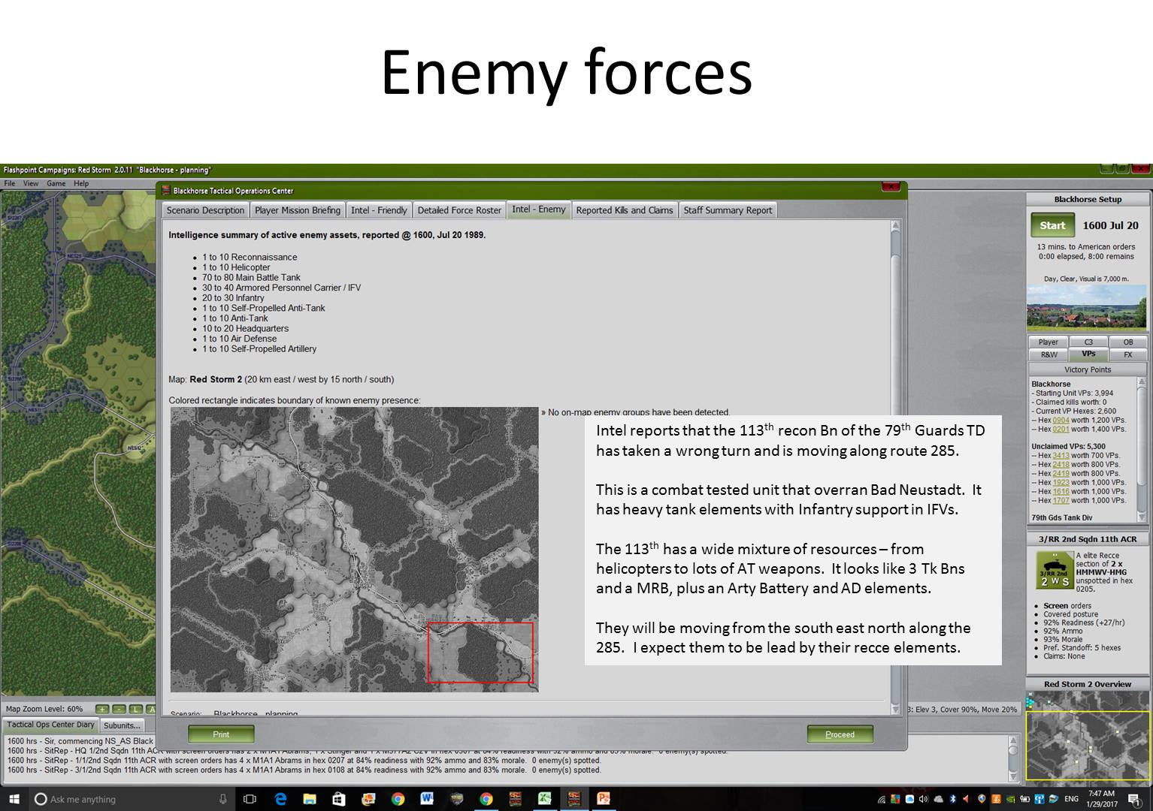Image resolution: width=1153 pixels, height=811 pixels.
Task: Select the C3 tab in setup panel
Action: [1088, 342]
